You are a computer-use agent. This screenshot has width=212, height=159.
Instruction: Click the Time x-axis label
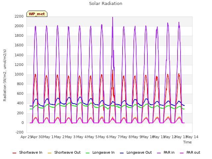pos(187,142)
